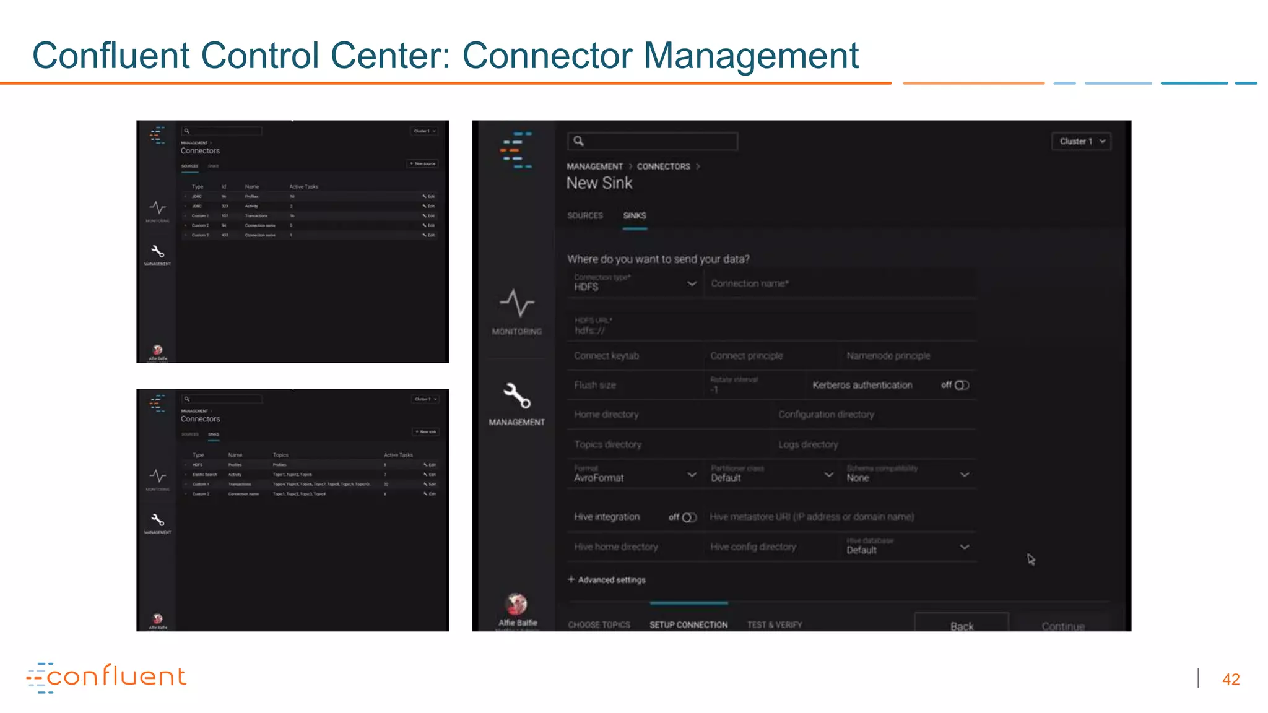This screenshot has height=713, width=1268.
Task: Click Hive metastore URI field
Action: click(840, 517)
